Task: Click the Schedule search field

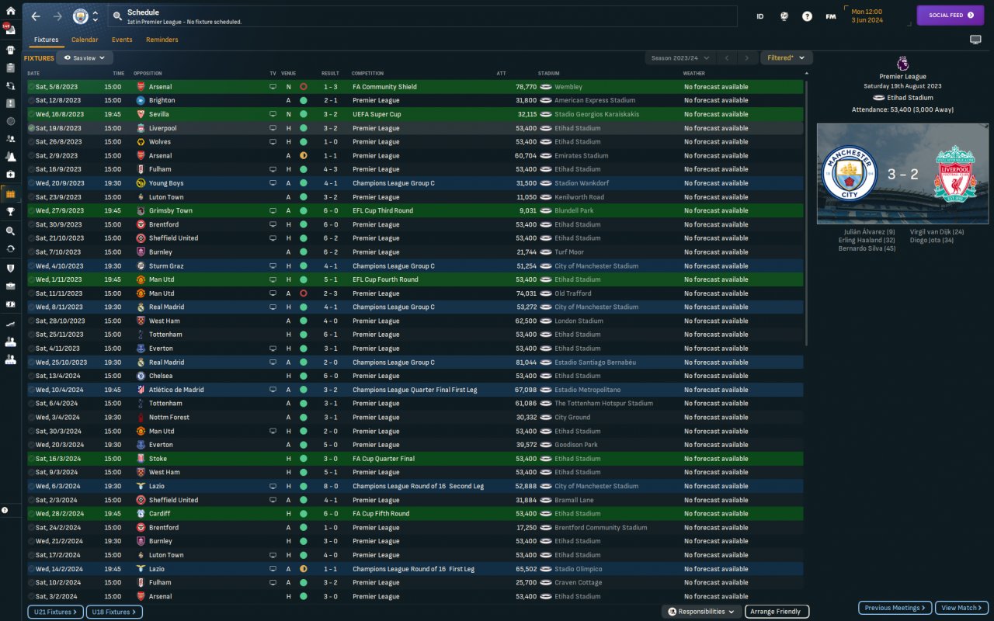Action: tap(422, 16)
